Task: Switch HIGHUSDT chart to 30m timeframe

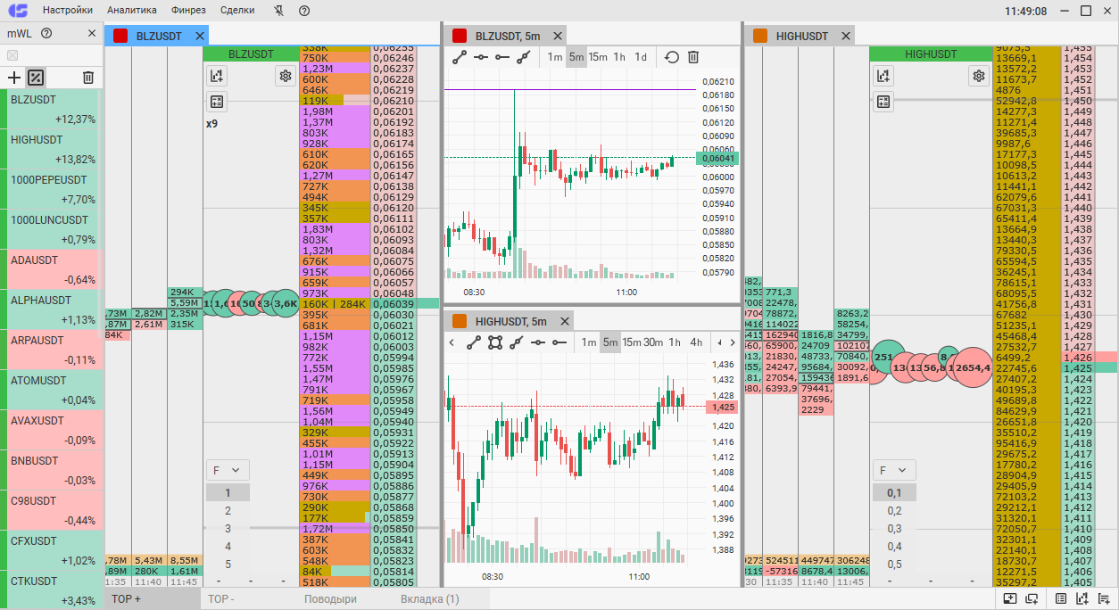Action: pos(654,342)
